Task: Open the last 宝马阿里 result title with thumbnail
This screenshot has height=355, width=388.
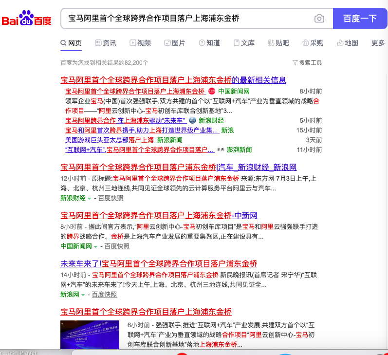Action: [146, 312]
